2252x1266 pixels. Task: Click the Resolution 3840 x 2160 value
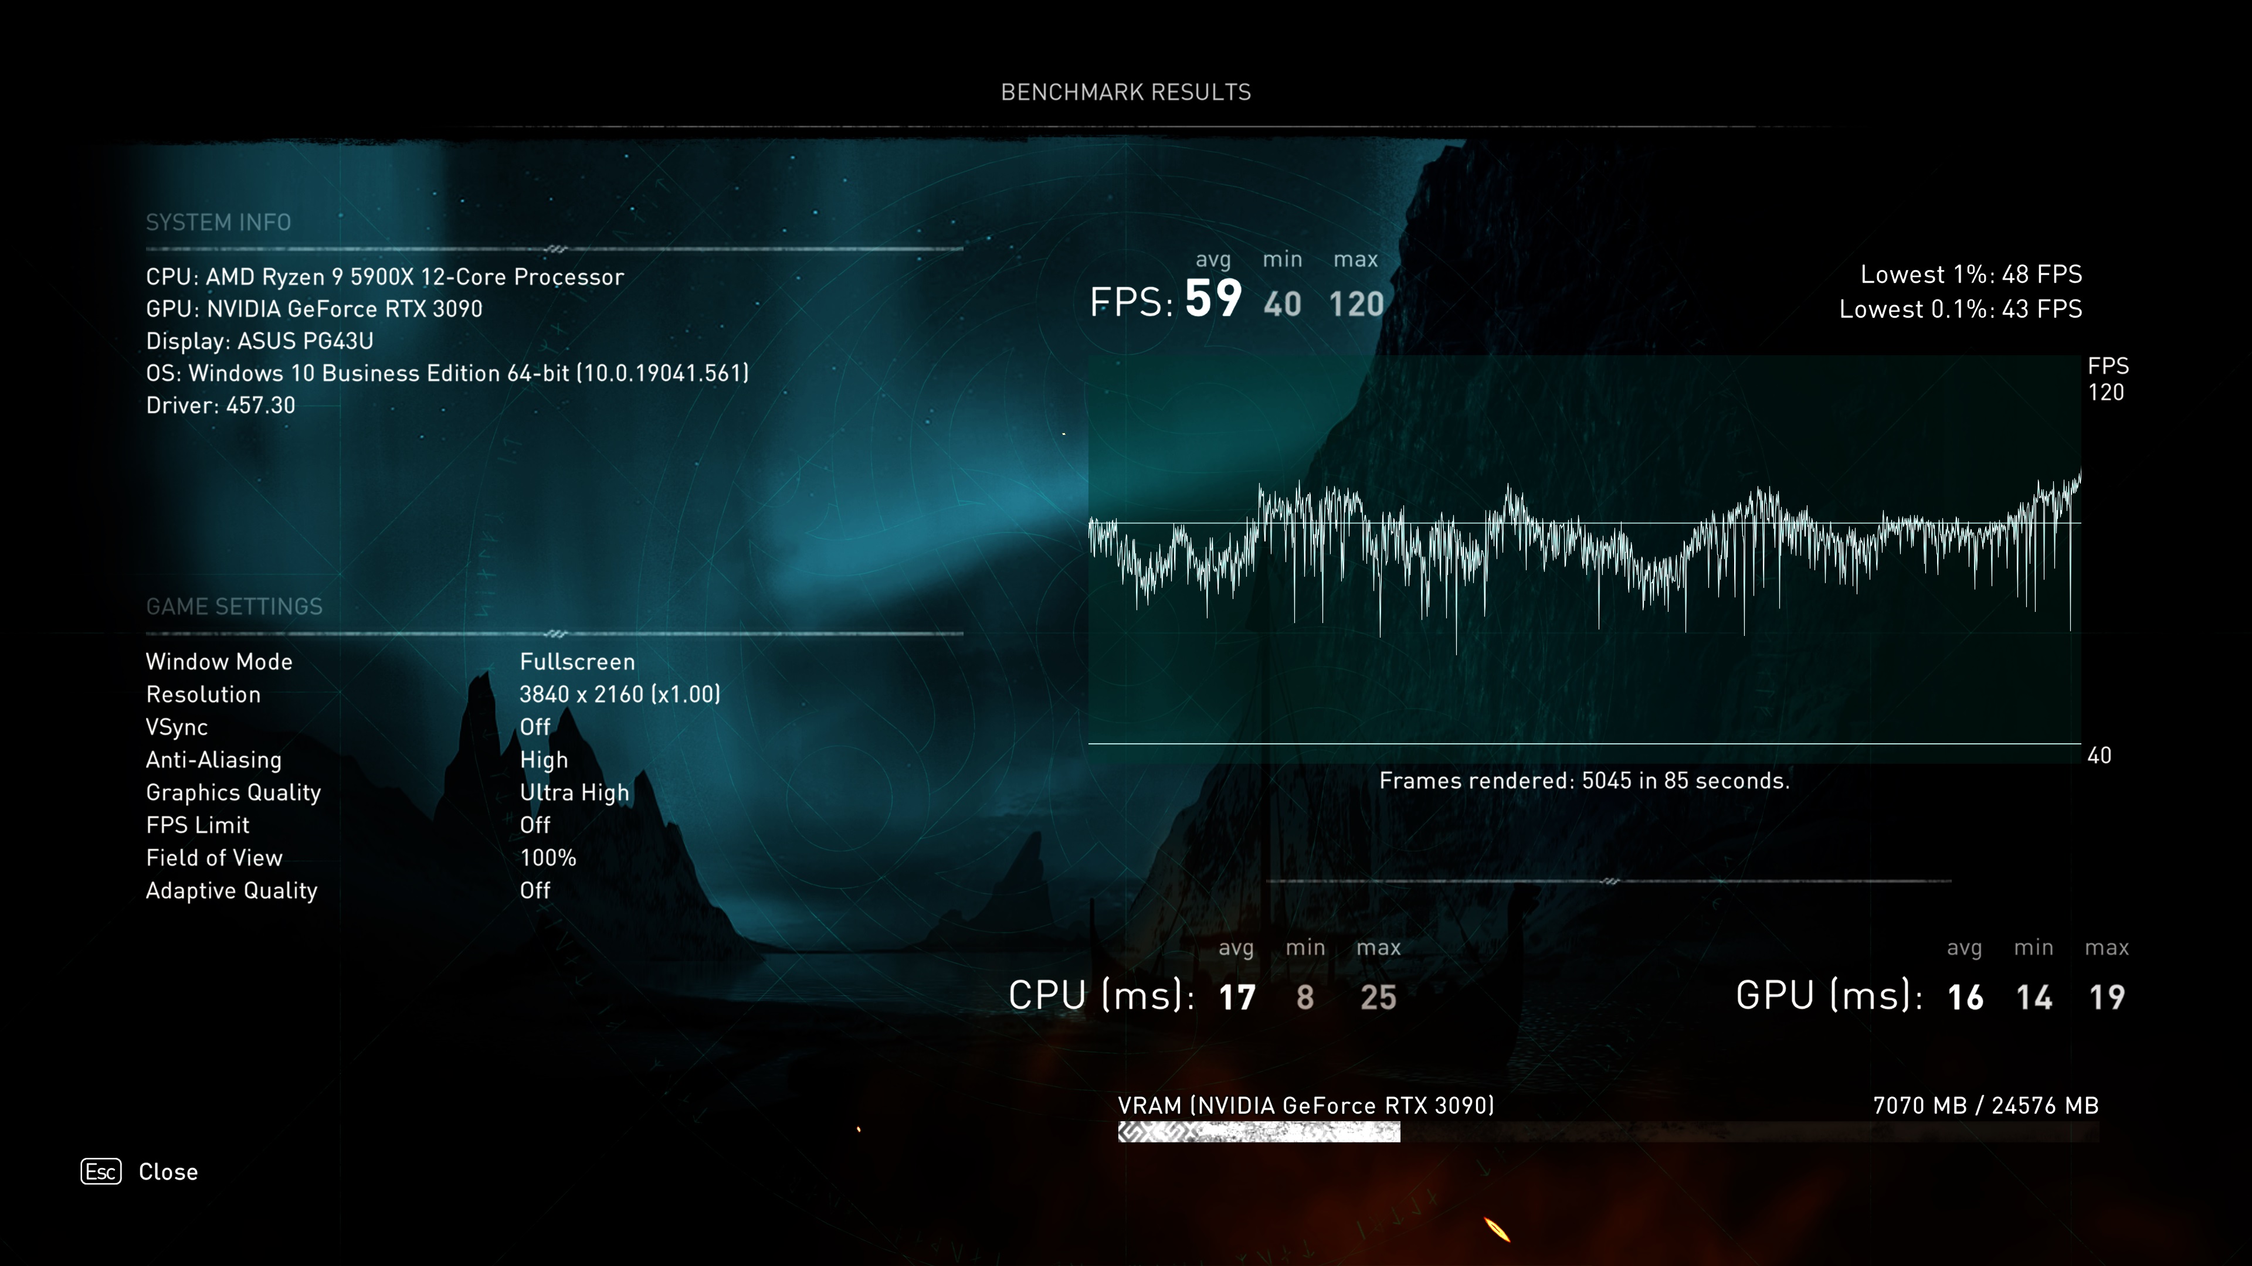coord(620,695)
